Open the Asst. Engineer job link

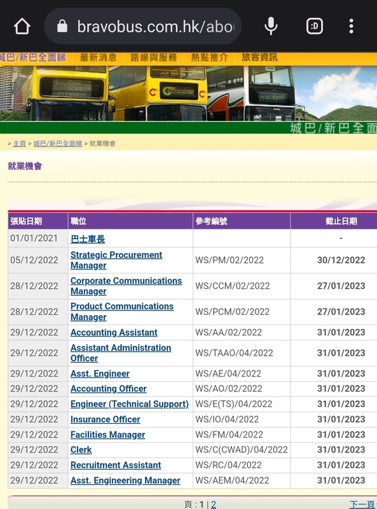(x=100, y=373)
